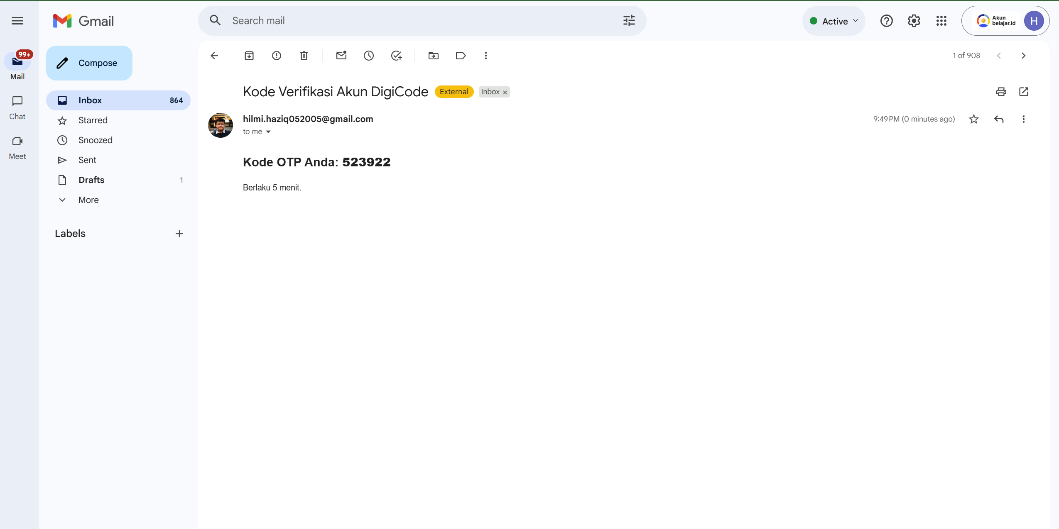Remove the Inbox label chip
The height and width of the screenshot is (529, 1059).
click(505, 93)
